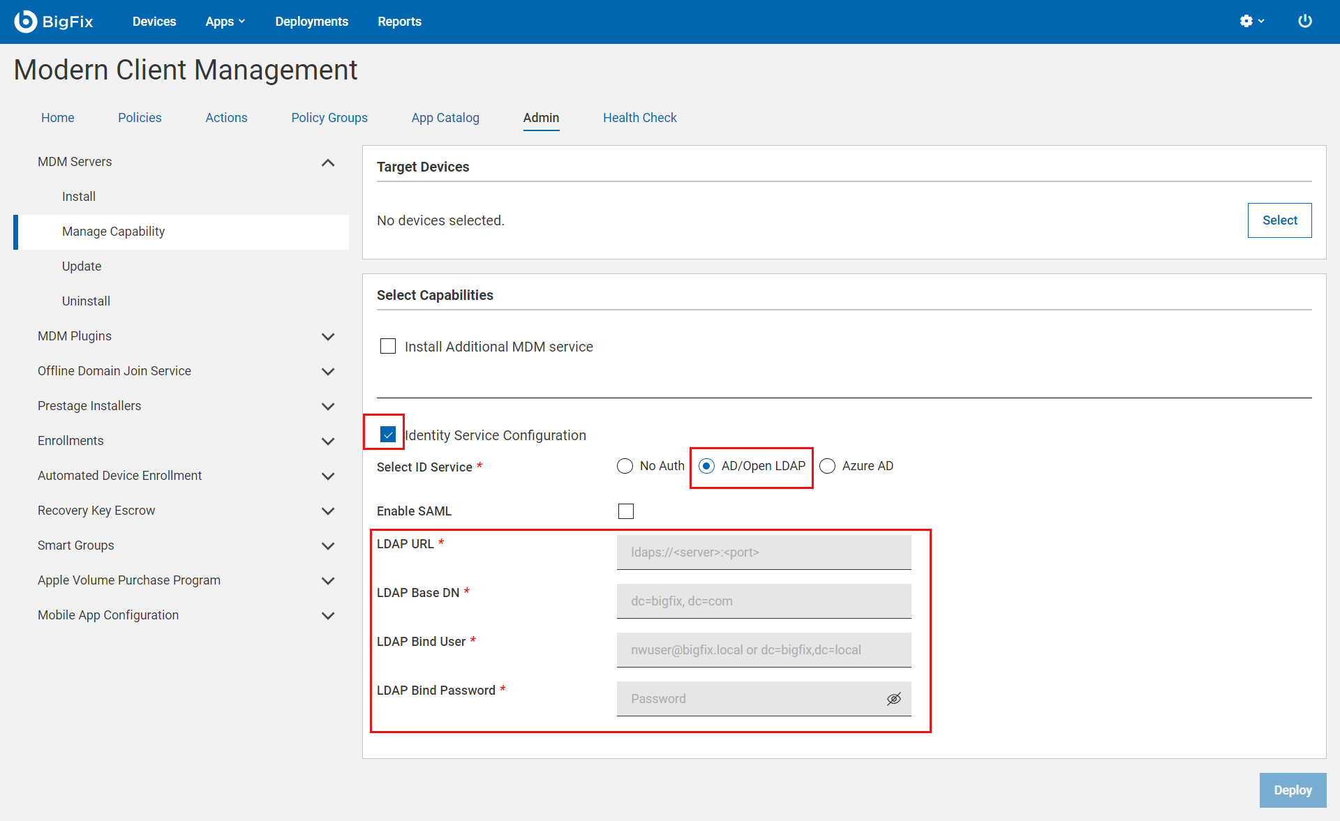Switch to the App Catalog tab
Image resolution: width=1340 pixels, height=821 pixels.
[445, 118]
